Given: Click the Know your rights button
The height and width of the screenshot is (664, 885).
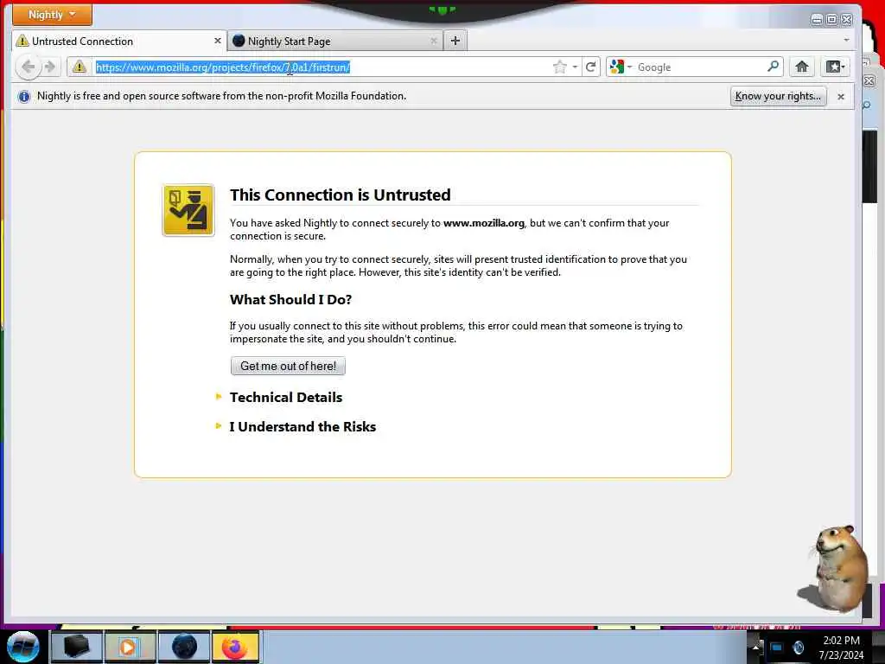Looking at the screenshot, I should click(778, 96).
